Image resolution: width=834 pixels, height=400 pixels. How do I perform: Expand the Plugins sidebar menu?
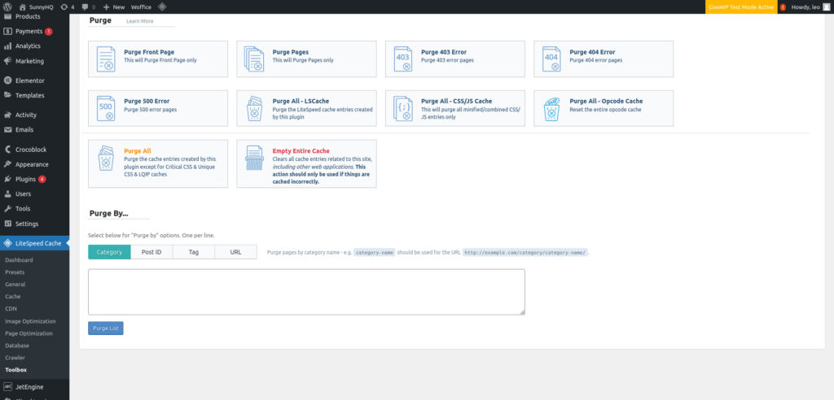point(25,179)
